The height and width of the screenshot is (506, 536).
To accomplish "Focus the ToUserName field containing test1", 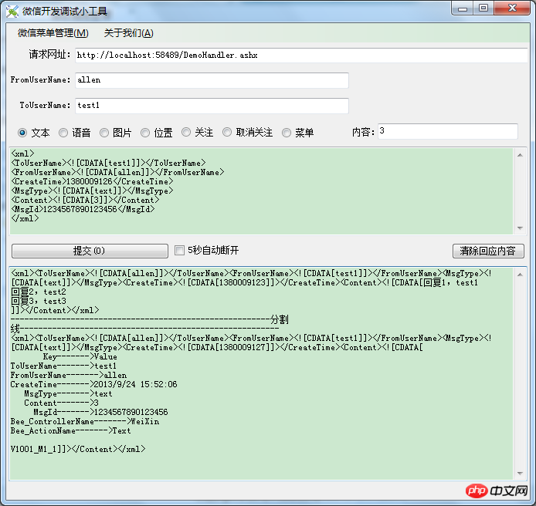I will (x=212, y=106).
